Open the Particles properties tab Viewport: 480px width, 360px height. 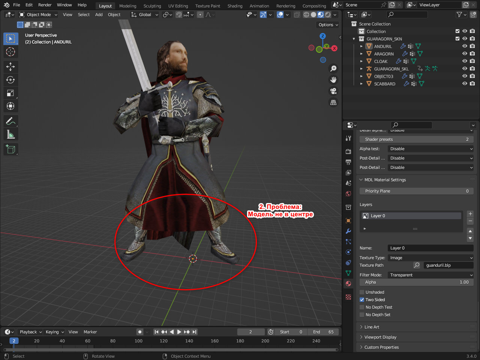(348, 242)
